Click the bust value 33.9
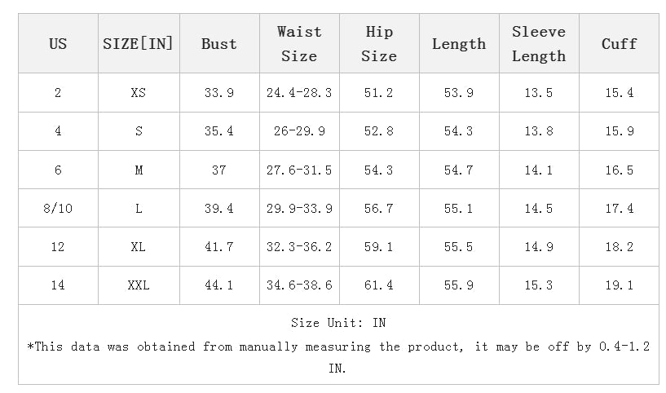 (x=218, y=93)
